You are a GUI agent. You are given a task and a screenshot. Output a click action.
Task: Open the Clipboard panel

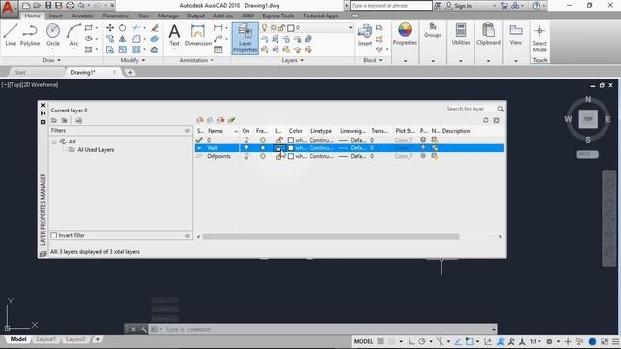(488, 34)
